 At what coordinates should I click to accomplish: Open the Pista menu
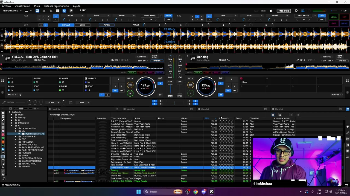[37, 6]
